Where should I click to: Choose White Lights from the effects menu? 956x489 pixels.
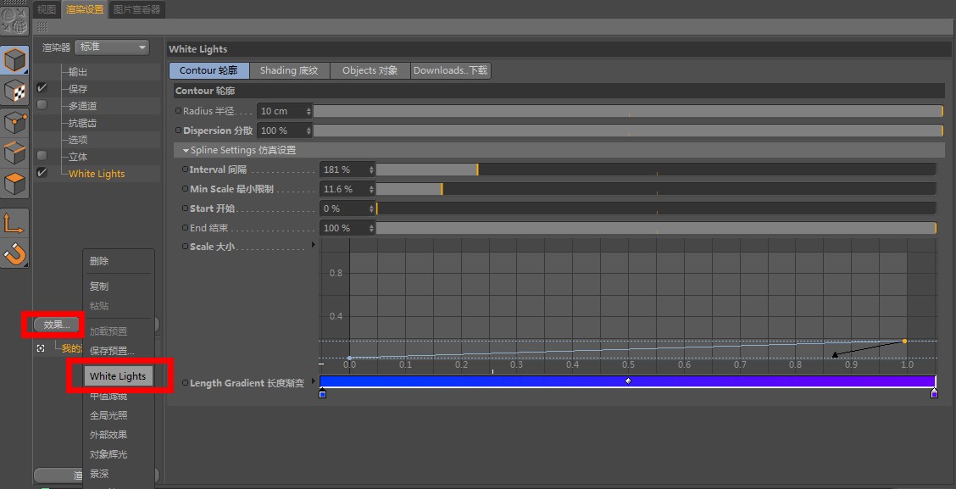pyautogui.click(x=119, y=375)
